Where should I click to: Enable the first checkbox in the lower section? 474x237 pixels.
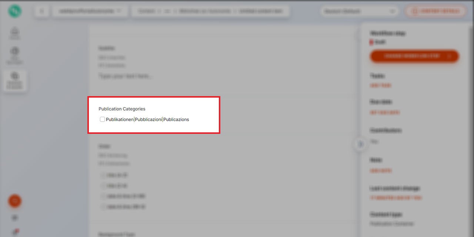coord(103,175)
